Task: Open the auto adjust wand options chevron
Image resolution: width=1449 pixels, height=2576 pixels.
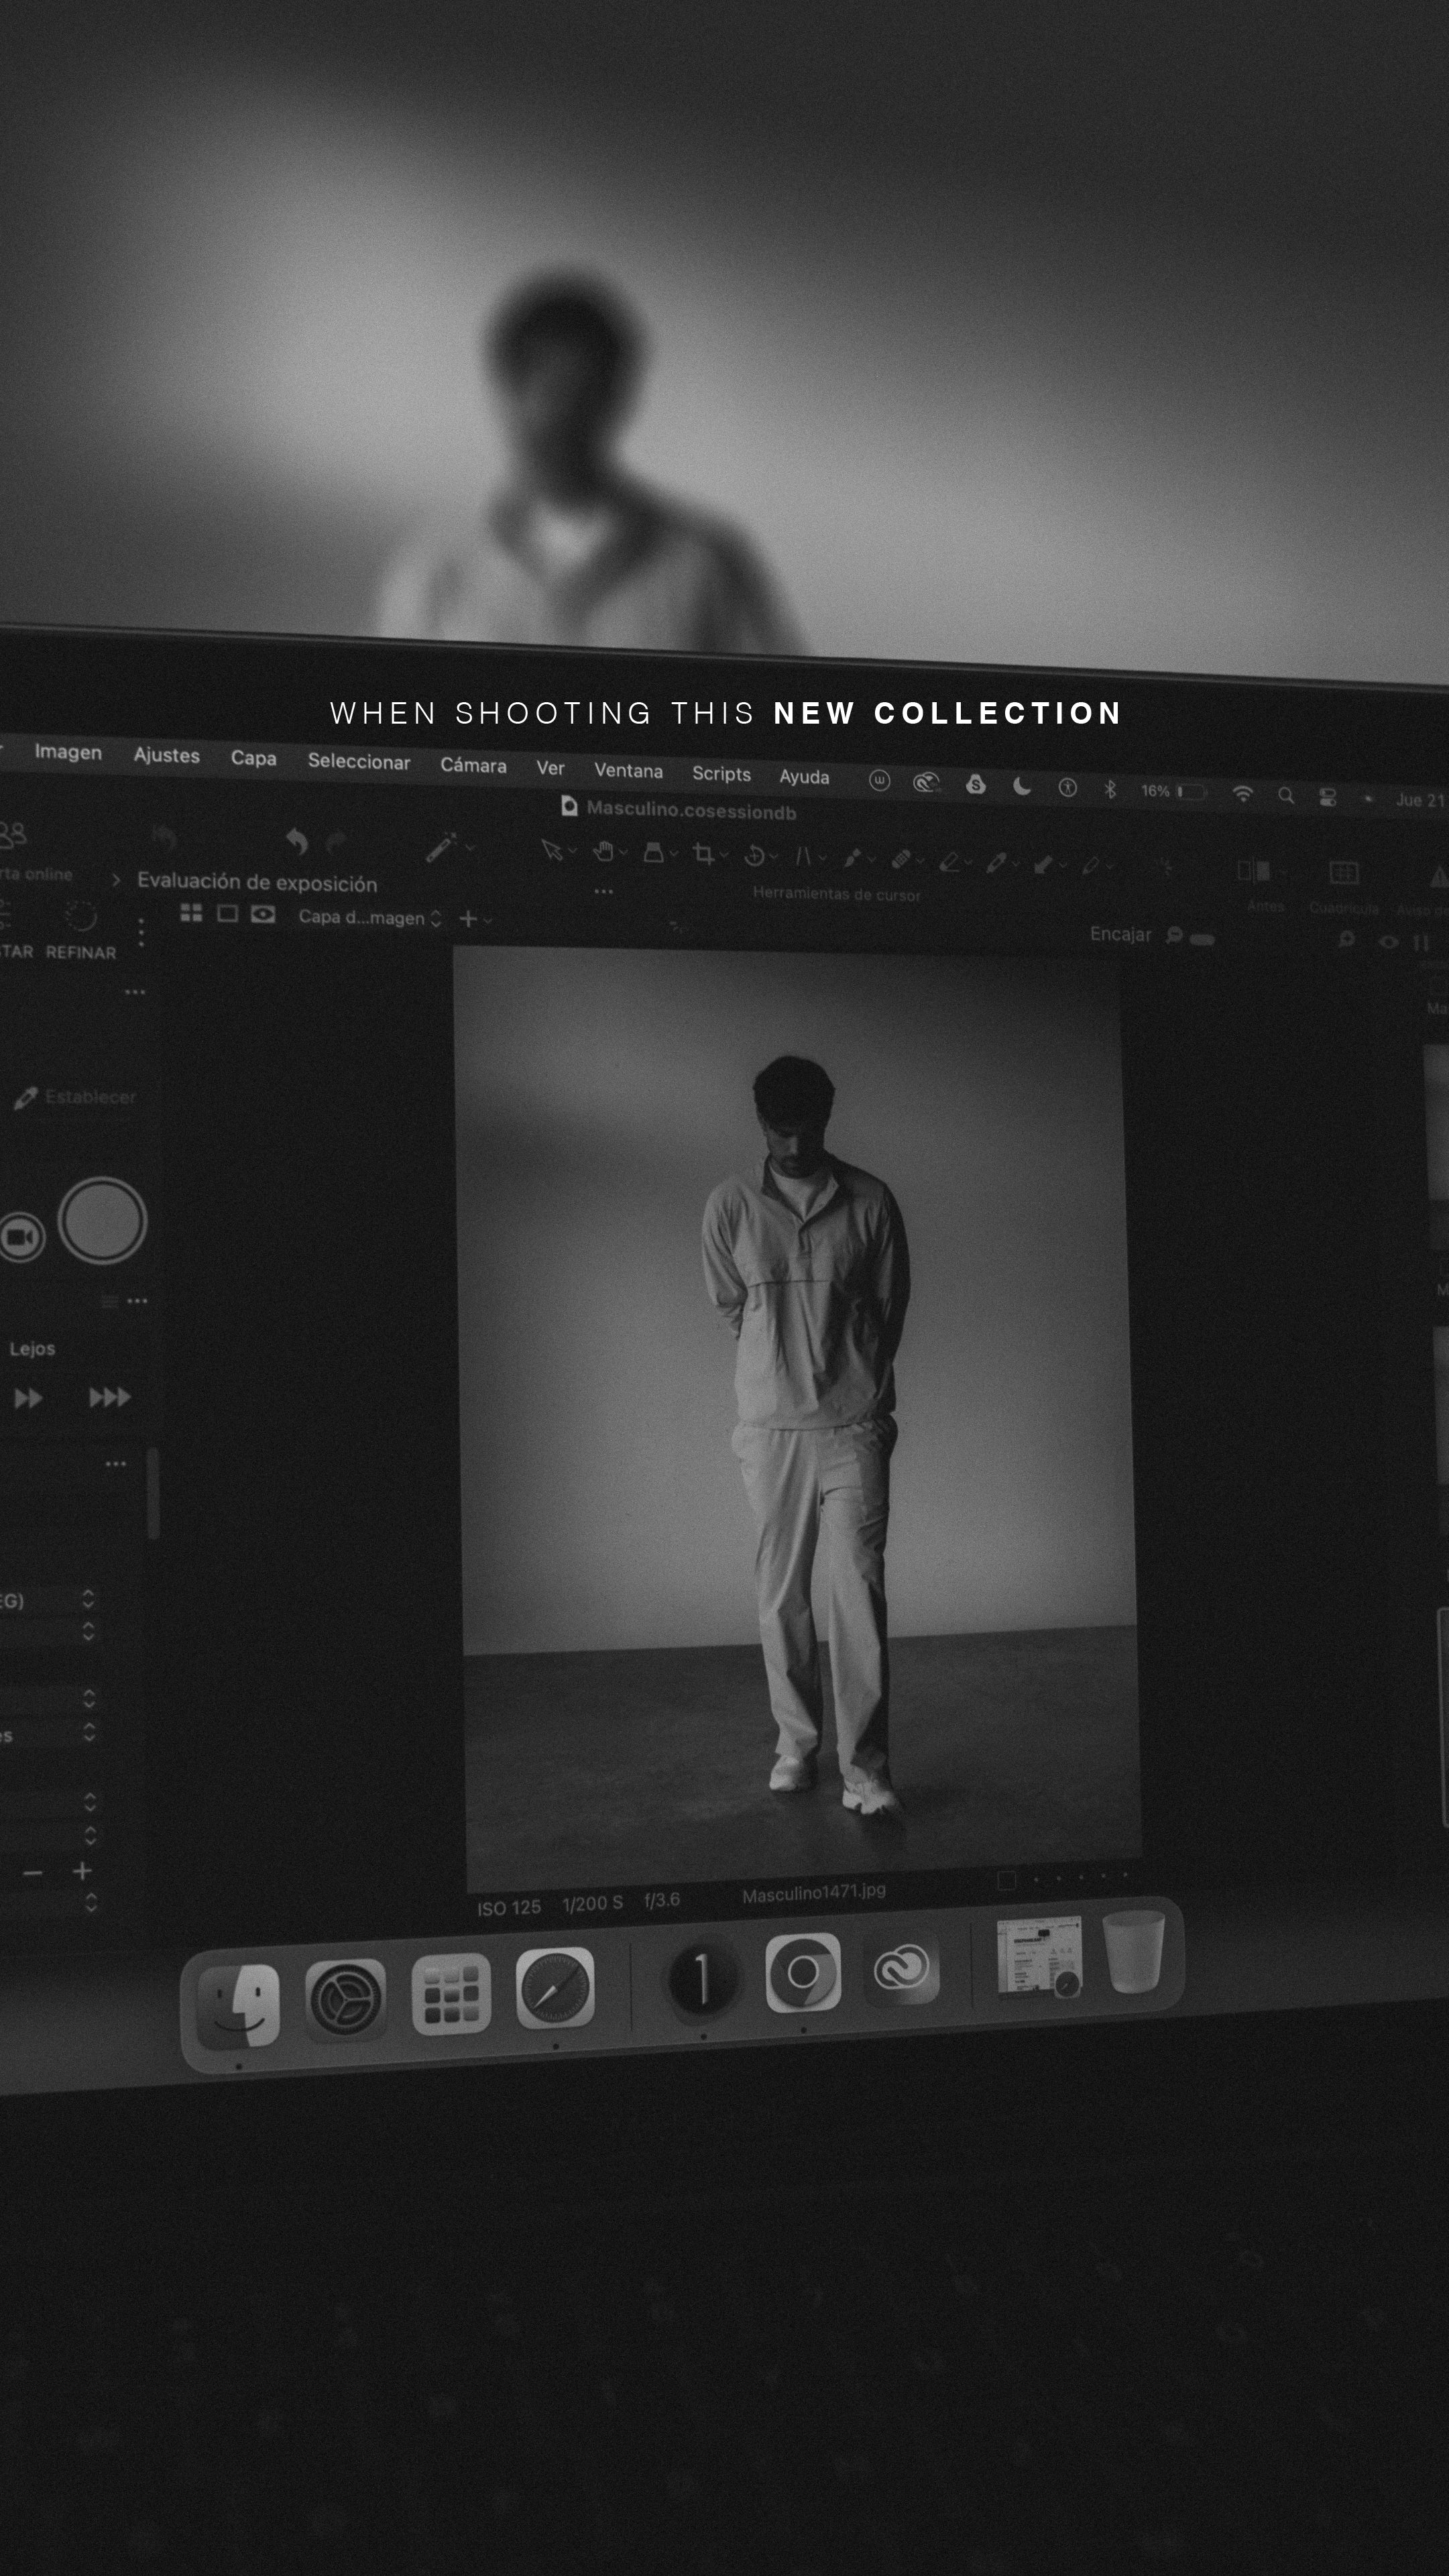Action: [x=469, y=848]
